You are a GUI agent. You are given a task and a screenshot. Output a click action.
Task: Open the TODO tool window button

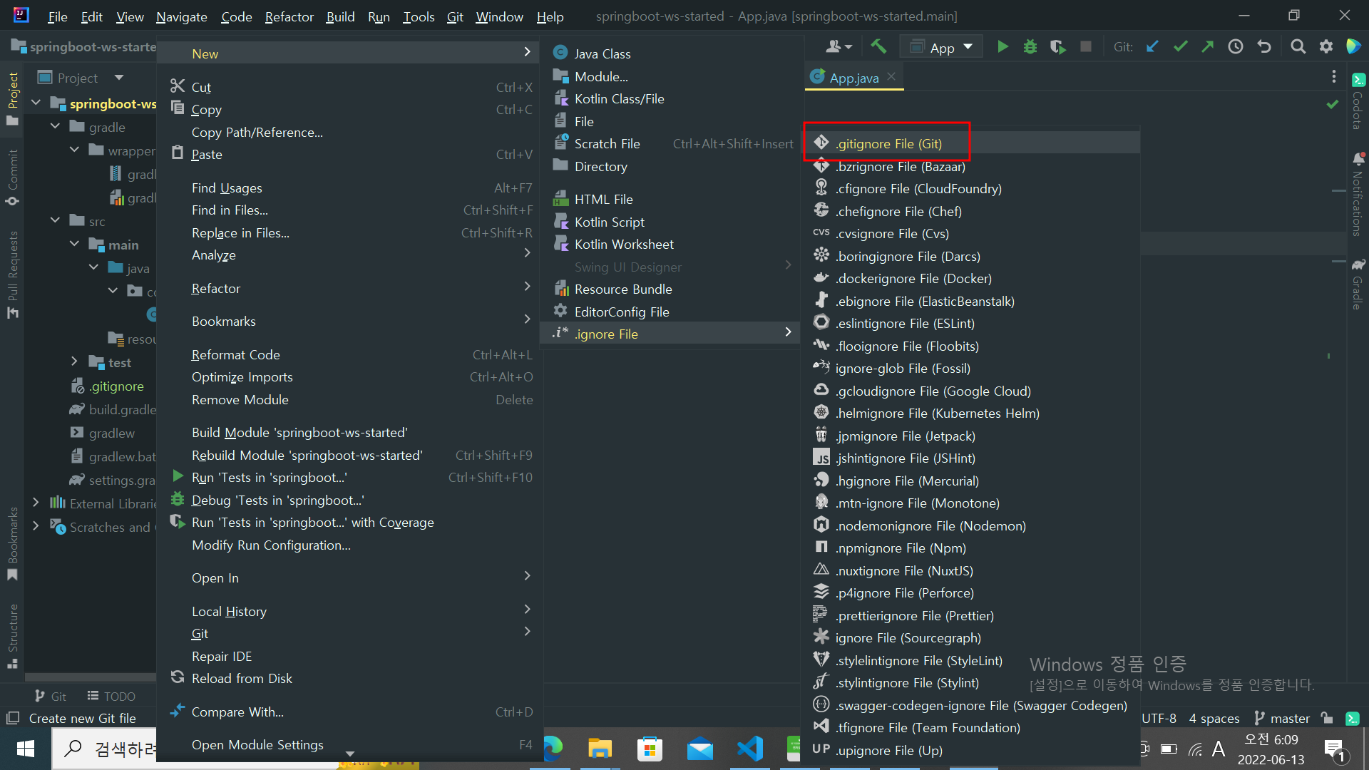(x=111, y=696)
